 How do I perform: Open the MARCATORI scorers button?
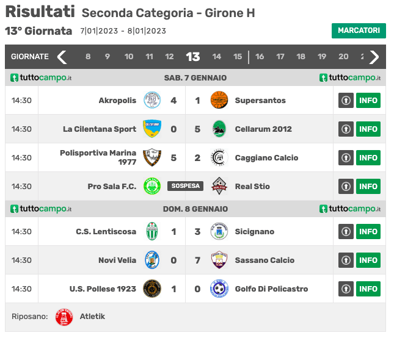(x=359, y=31)
